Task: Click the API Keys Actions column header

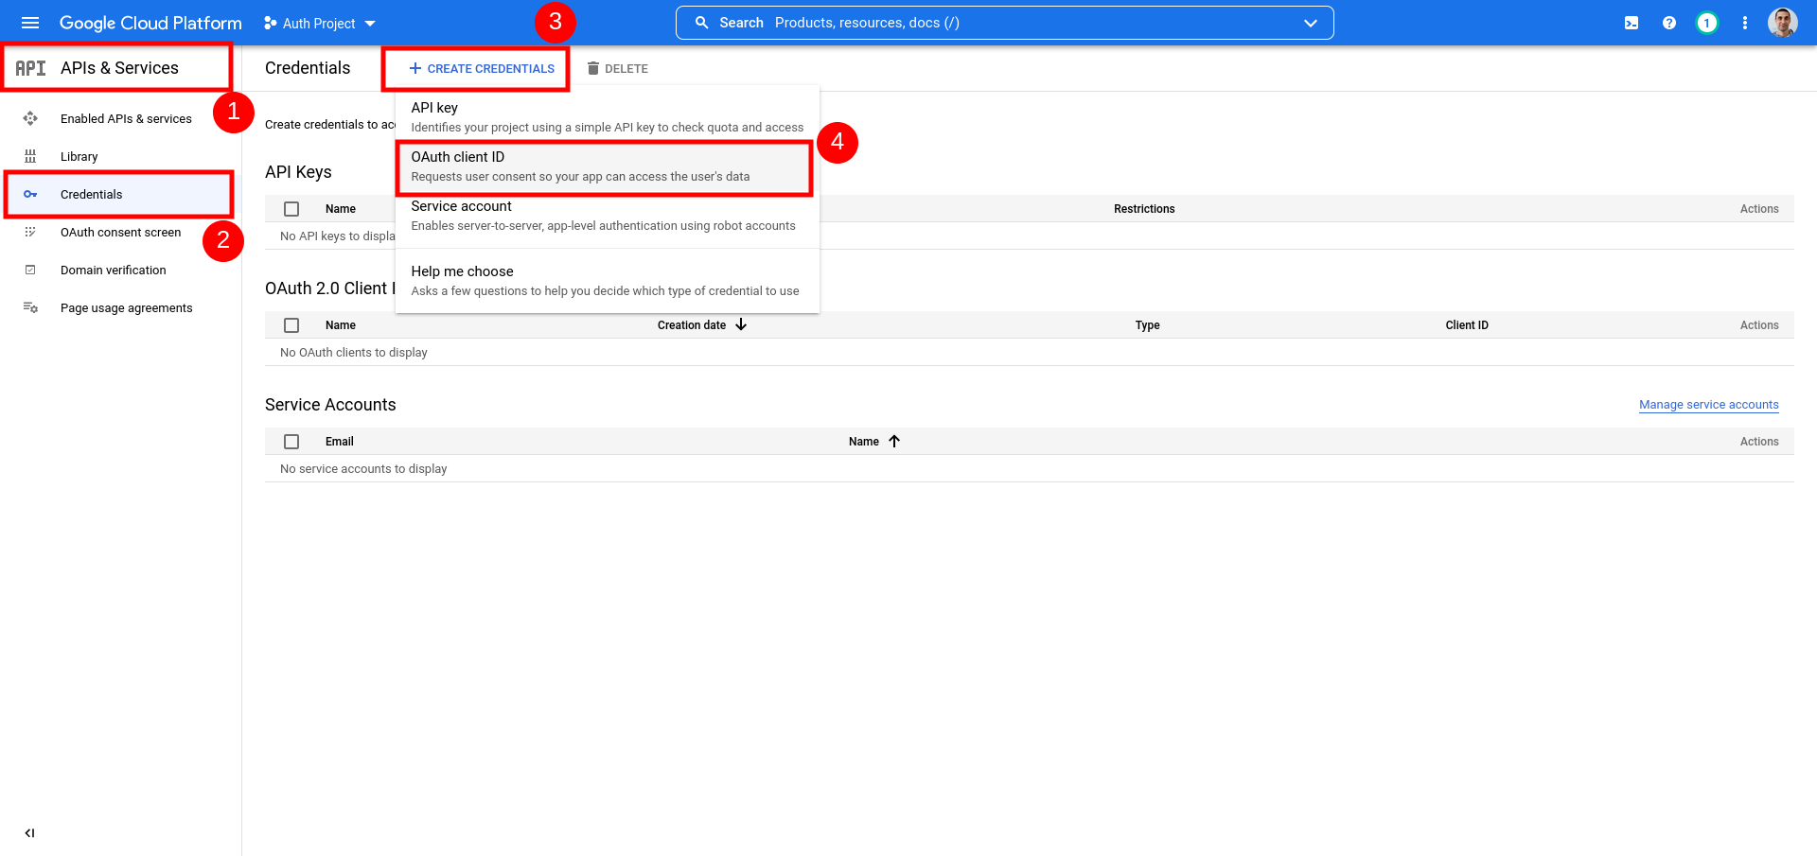Action: pos(1759,209)
